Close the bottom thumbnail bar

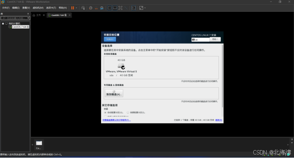pyautogui.click(x=292, y=140)
